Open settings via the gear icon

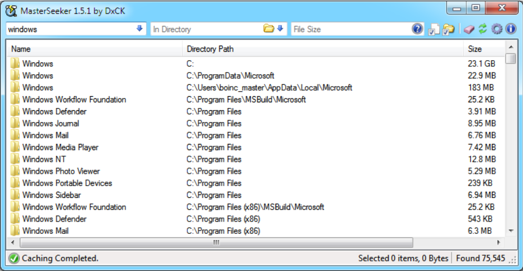coord(497,29)
